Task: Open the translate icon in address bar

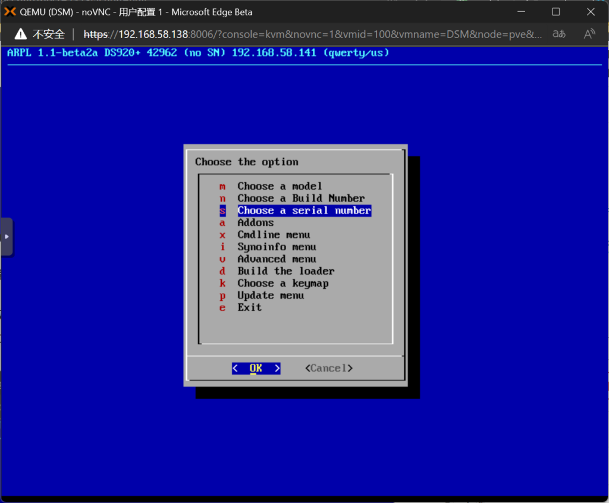Action: pyautogui.click(x=559, y=34)
